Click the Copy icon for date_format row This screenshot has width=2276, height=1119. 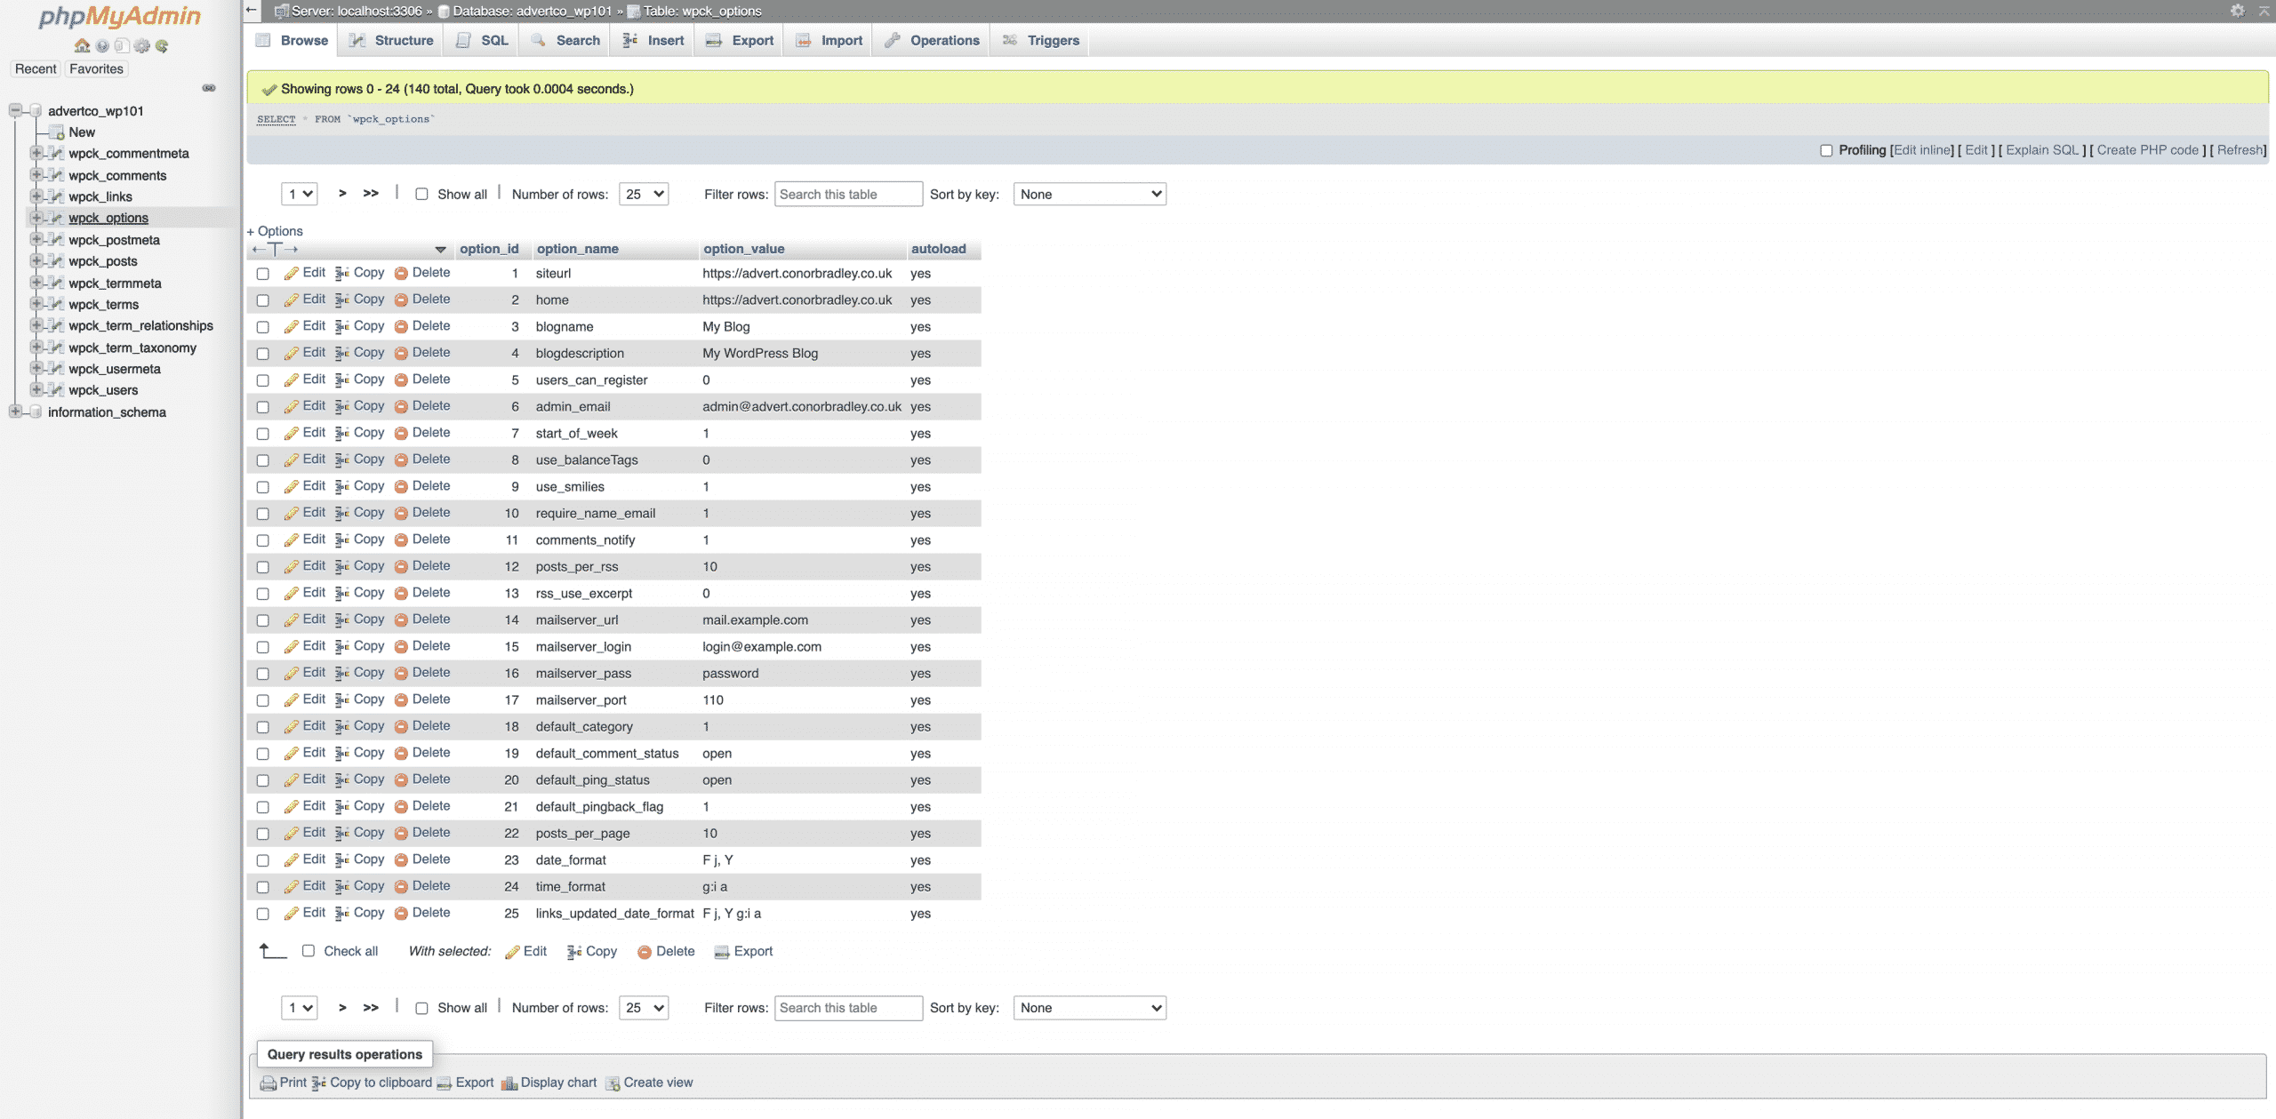[342, 860]
